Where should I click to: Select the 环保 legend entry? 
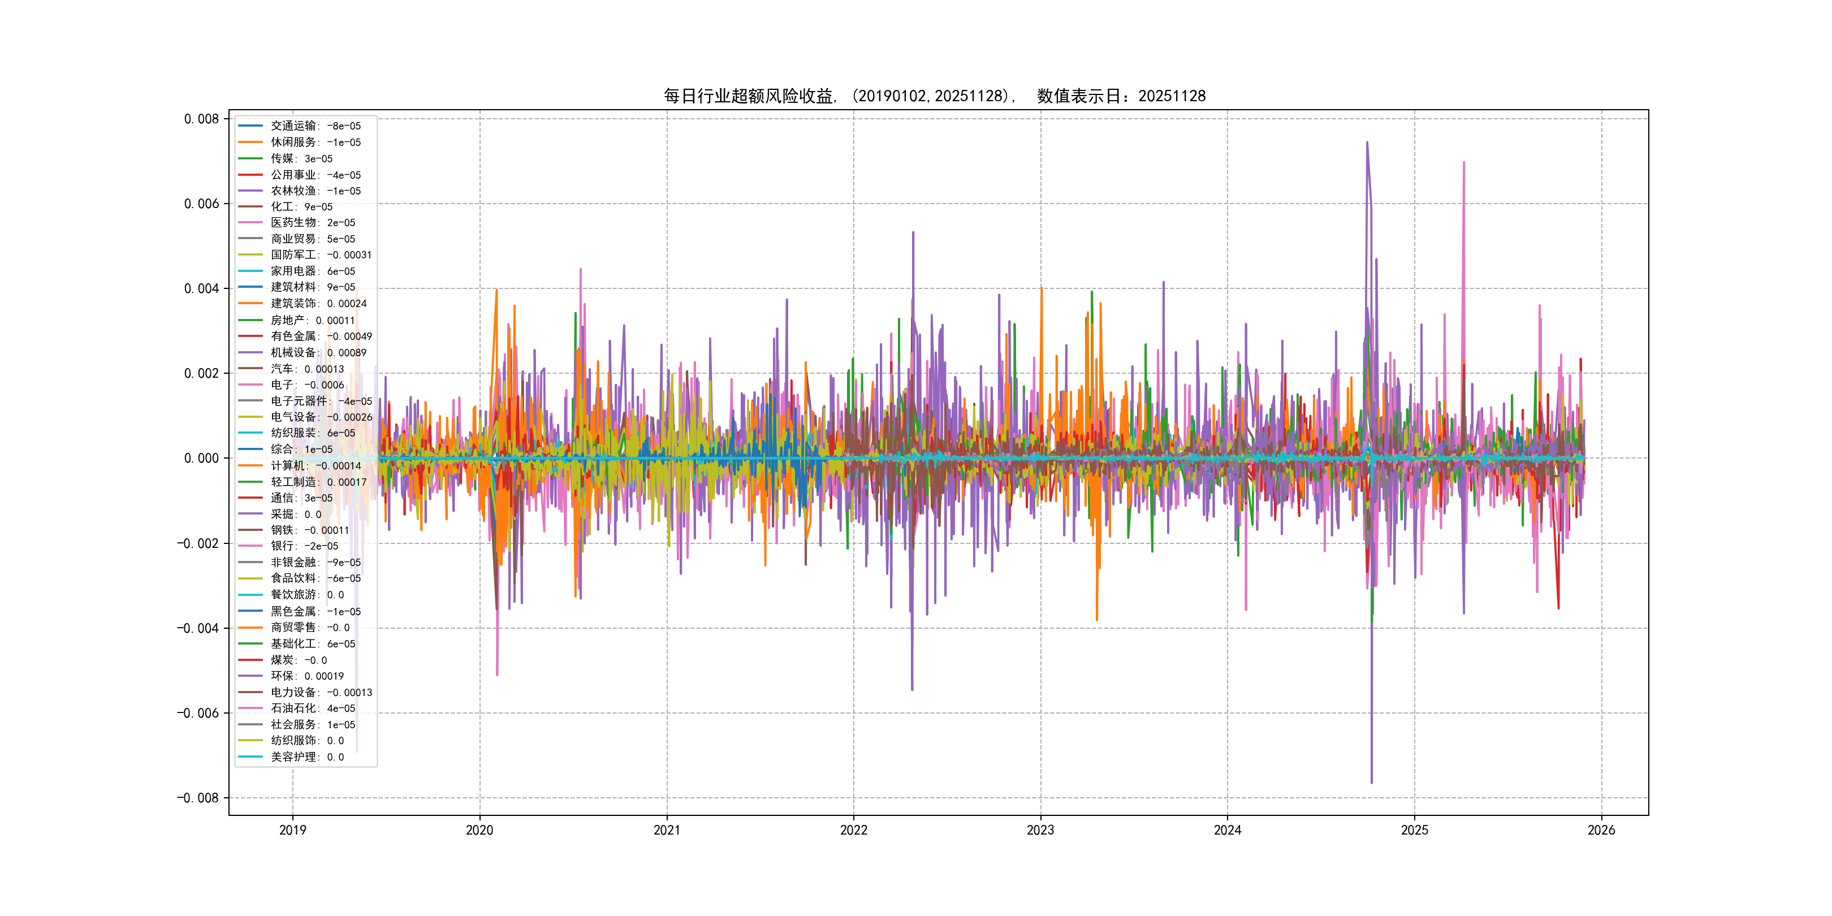[x=306, y=676]
